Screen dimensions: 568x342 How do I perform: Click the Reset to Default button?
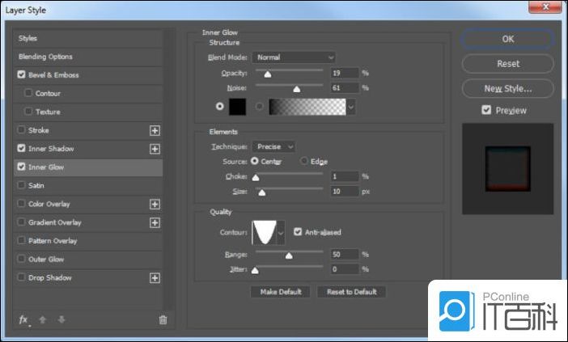[350, 292]
